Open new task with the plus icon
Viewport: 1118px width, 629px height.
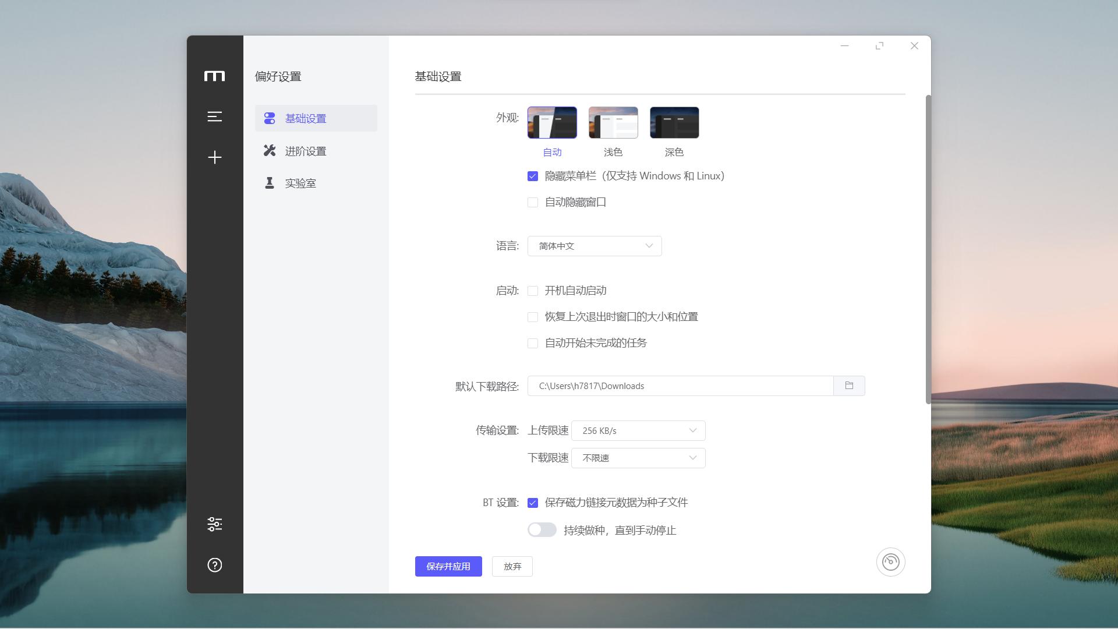point(215,157)
